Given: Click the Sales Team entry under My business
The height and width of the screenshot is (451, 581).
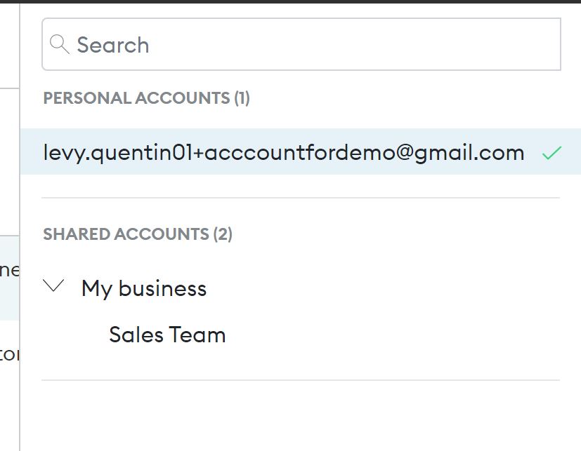Looking at the screenshot, I should coord(168,335).
